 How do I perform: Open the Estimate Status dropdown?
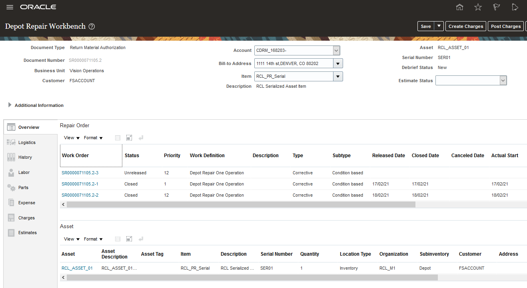[503, 81]
